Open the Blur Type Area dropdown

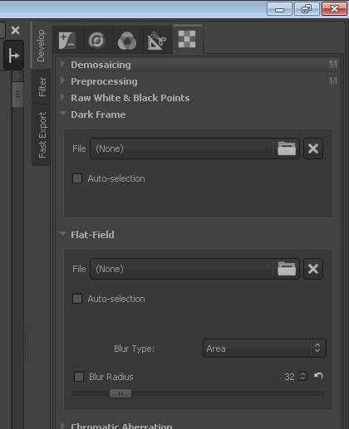(264, 349)
